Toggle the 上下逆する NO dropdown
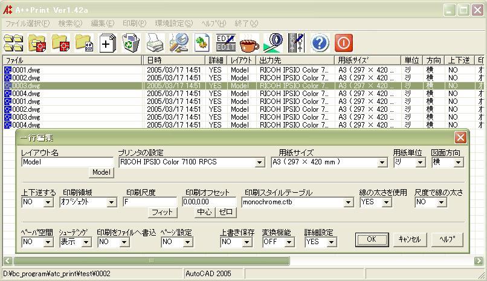 click(x=48, y=202)
